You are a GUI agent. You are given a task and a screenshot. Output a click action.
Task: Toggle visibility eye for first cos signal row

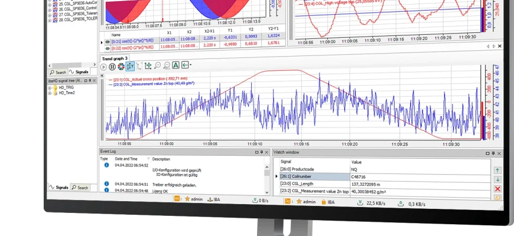[x=107, y=42]
